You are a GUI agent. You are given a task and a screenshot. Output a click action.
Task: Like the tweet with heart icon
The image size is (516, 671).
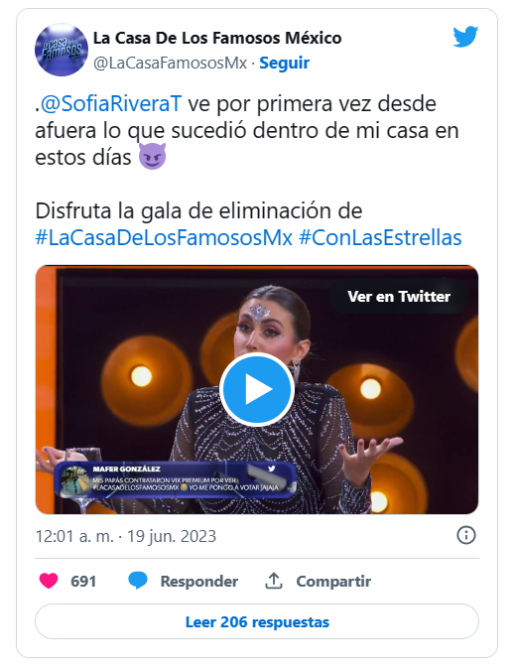coord(49,581)
